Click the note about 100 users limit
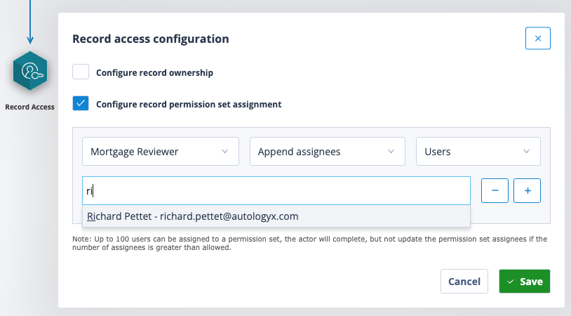This screenshot has height=316, width=571. click(309, 243)
